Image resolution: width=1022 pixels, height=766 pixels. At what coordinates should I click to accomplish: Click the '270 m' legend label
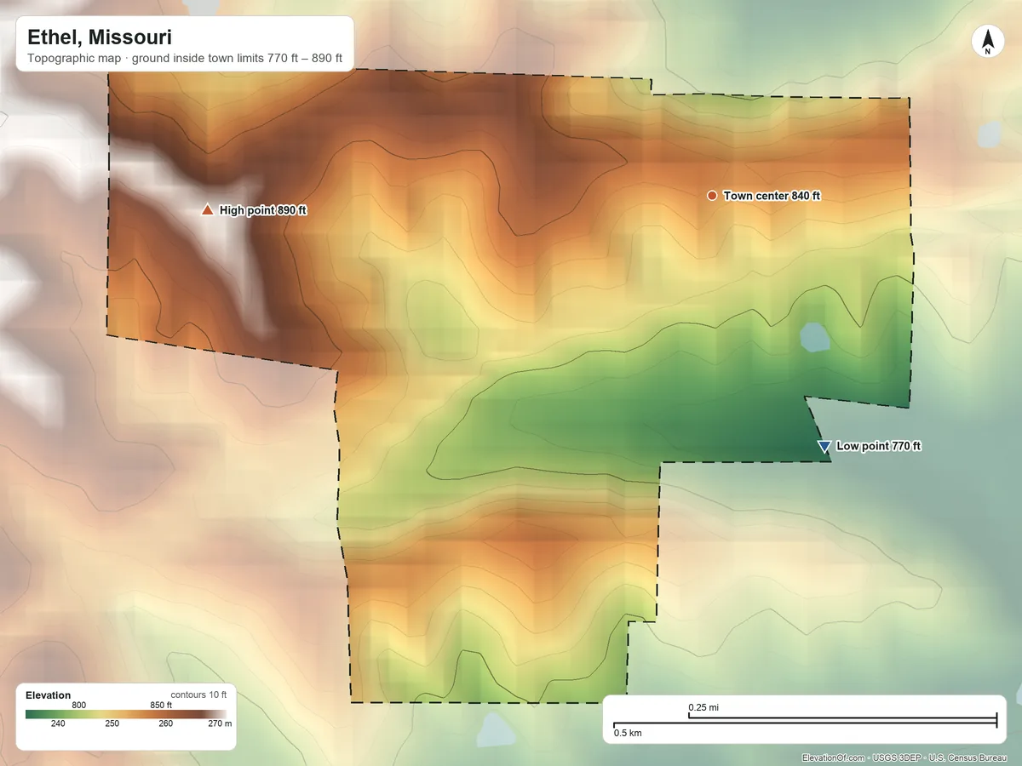[x=221, y=723]
